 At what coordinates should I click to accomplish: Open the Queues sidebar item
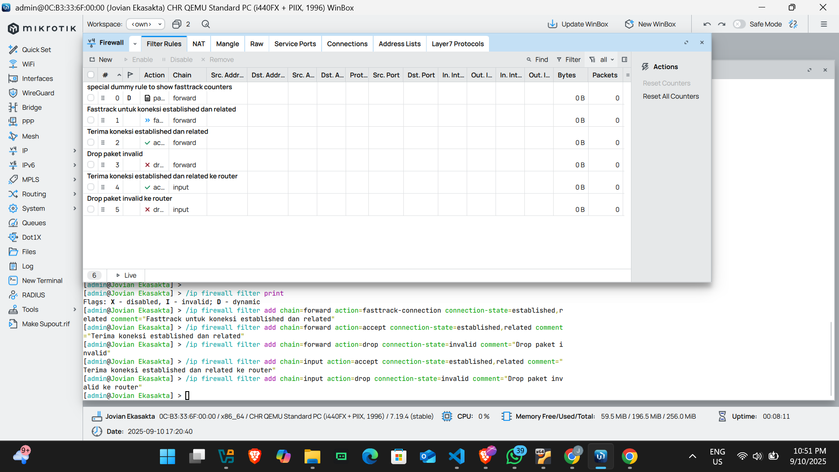(x=34, y=222)
